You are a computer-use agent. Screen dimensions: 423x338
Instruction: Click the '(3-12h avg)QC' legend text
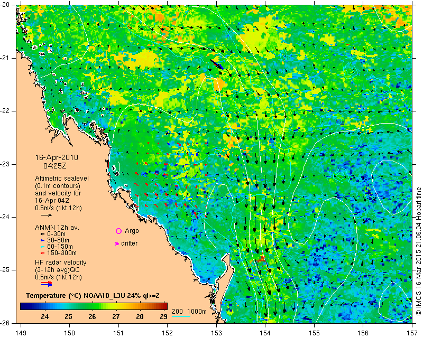point(57,270)
